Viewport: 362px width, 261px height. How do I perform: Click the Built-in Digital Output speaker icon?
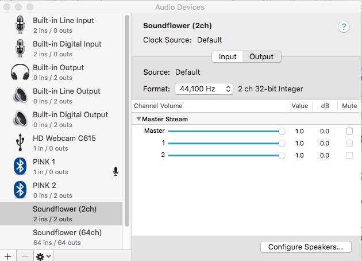tap(20, 119)
